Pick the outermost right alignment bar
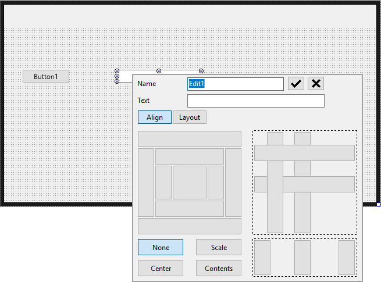The width and height of the screenshot is (381, 282). 233,183
